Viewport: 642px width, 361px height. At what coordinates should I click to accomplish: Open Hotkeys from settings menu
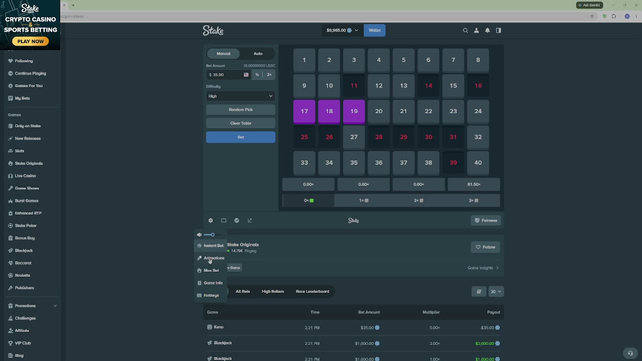coord(210,295)
